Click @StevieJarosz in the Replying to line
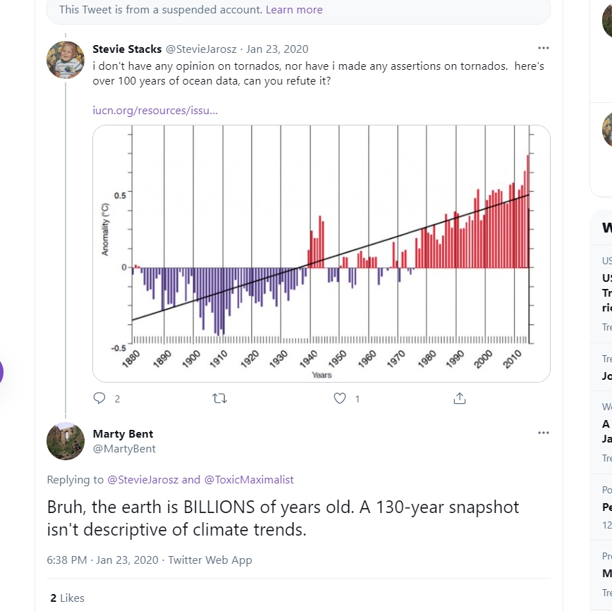Image resolution: width=612 pixels, height=611 pixels. pyautogui.click(x=142, y=480)
